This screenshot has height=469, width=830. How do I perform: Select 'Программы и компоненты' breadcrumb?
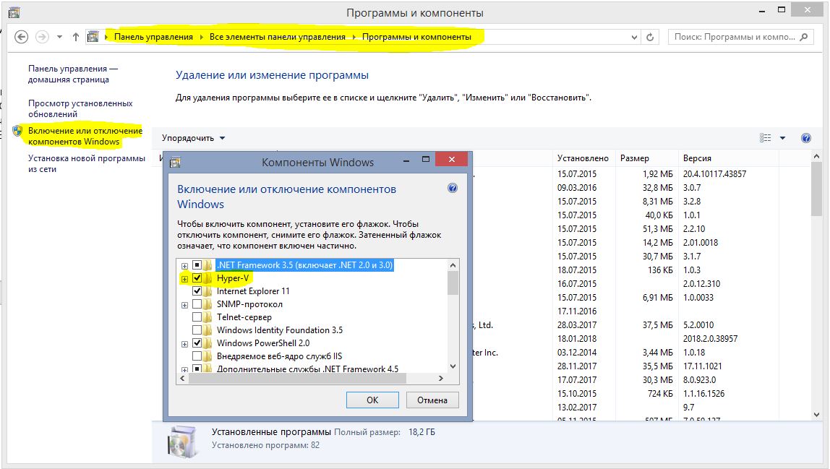click(416, 37)
